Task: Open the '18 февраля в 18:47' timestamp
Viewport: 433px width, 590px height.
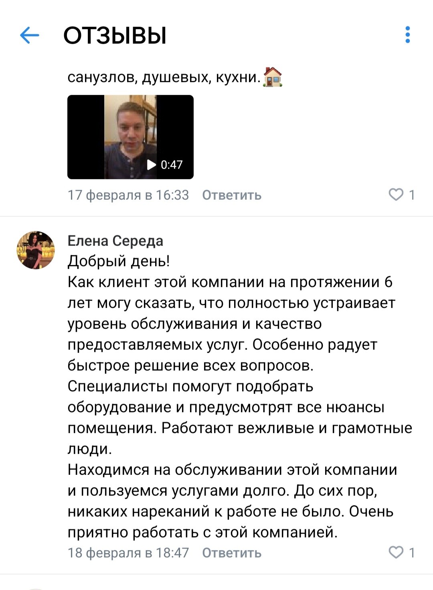Action: 128,553
